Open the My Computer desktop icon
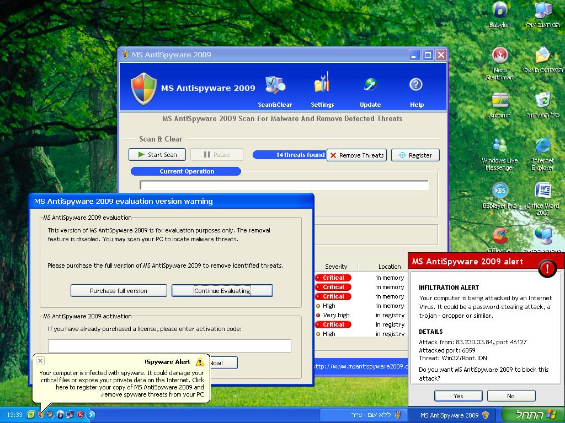Screen dimensions: 565x423 pyautogui.click(x=543, y=15)
